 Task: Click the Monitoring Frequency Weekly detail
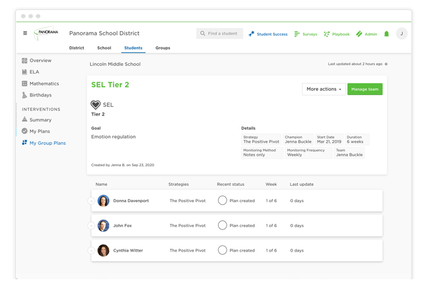[x=308, y=153]
